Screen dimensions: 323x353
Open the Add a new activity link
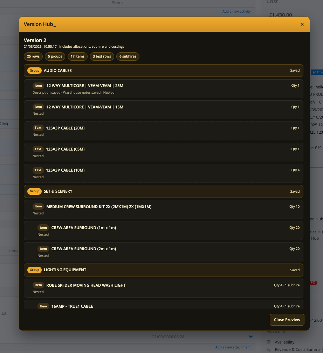point(236,11)
